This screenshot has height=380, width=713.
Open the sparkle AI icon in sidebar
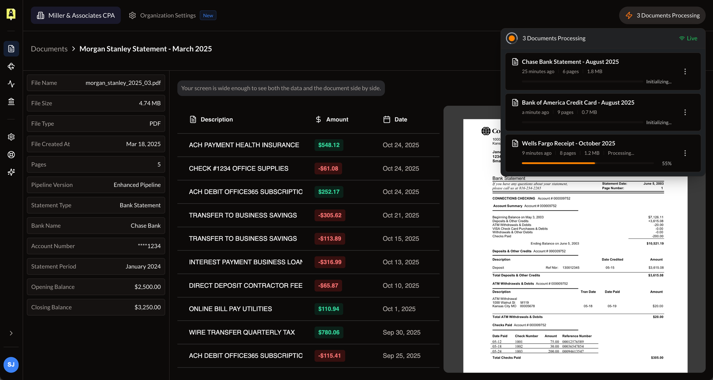coord(11,172)
